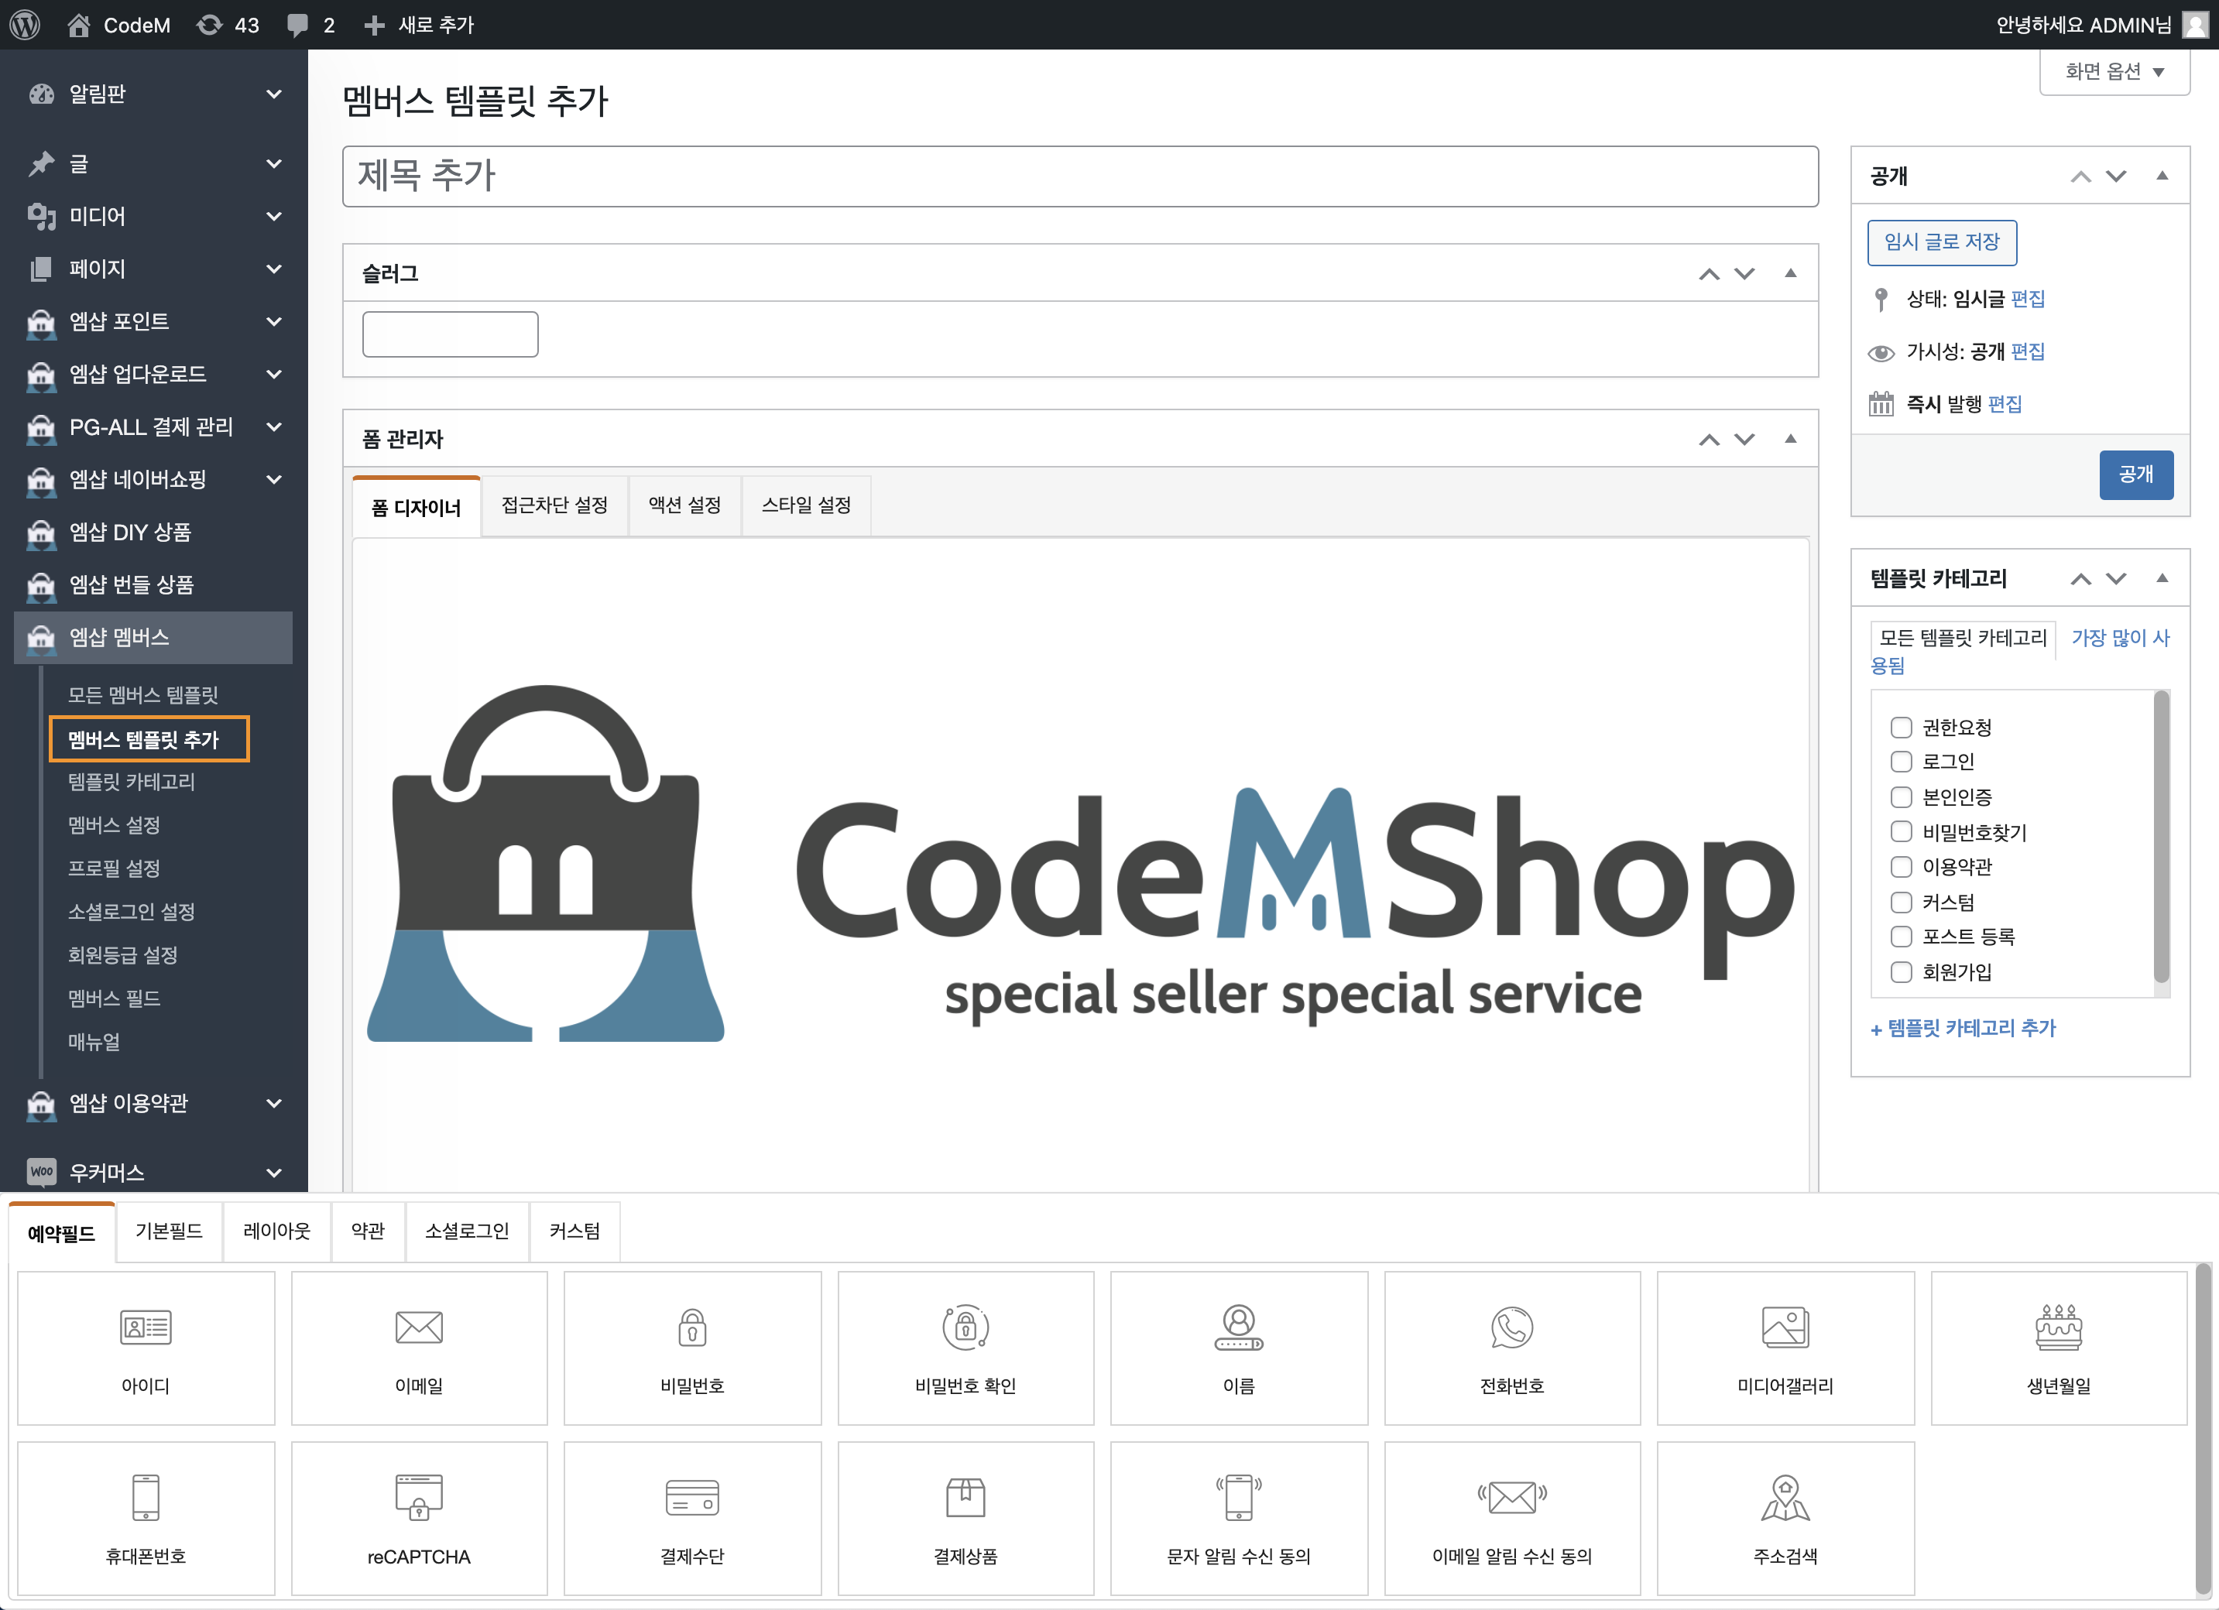Check the 권한요청 category

(x=1901, y=727)
